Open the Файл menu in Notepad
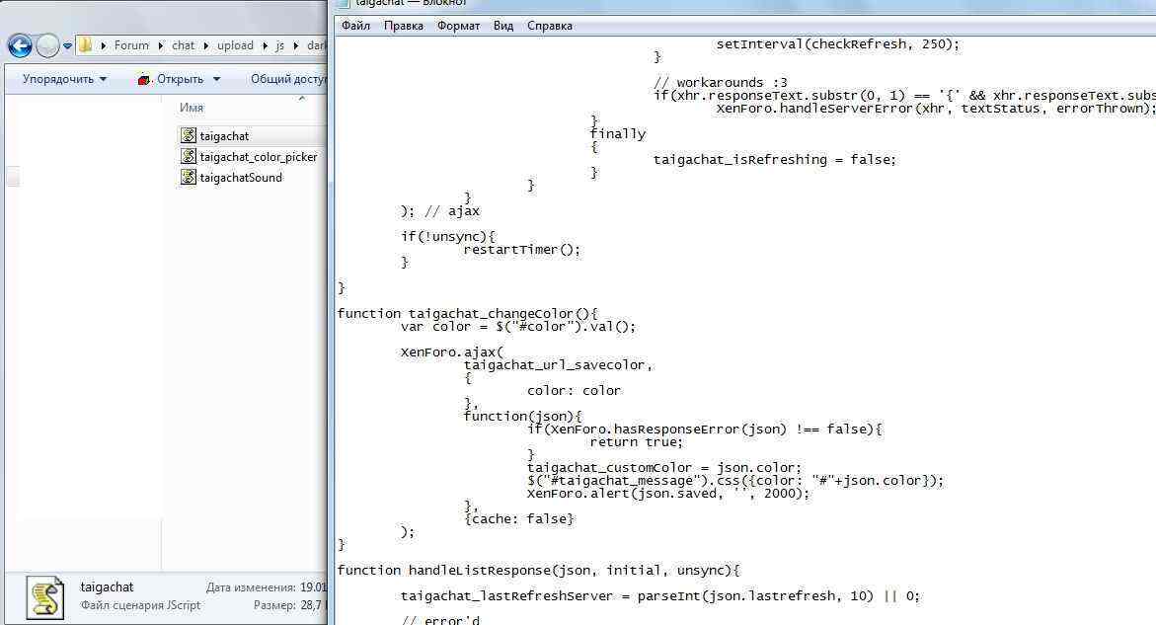The width and height of the screenshot is (1156, 625). coord(355,26)
